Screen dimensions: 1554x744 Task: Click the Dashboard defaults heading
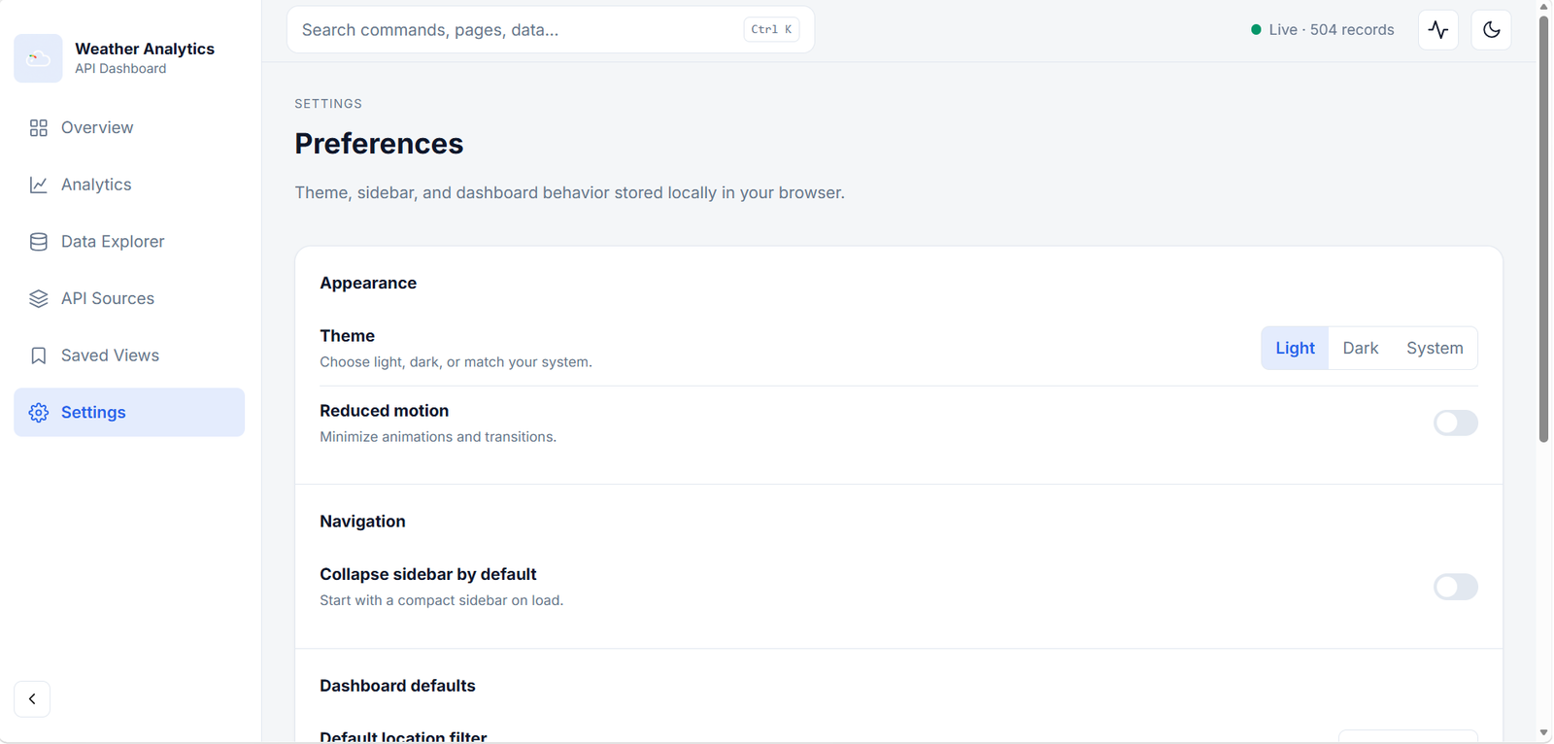397,686
